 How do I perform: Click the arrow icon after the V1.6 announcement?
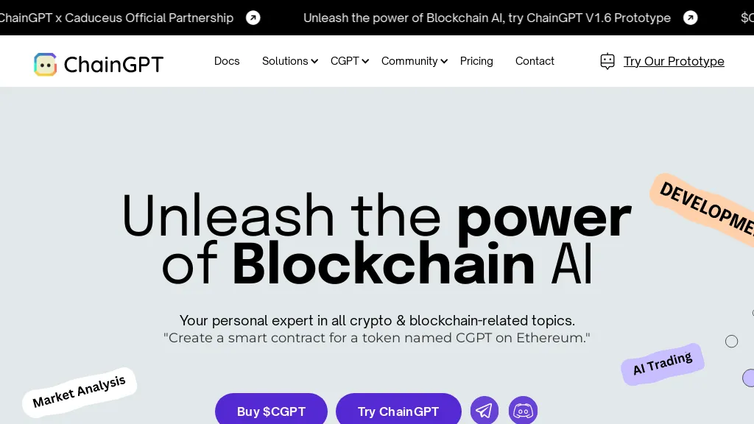[x=690, y=18]
